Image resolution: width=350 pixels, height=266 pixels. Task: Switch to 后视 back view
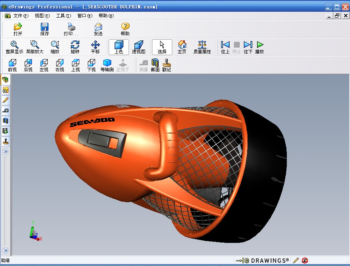coord(28,65)
